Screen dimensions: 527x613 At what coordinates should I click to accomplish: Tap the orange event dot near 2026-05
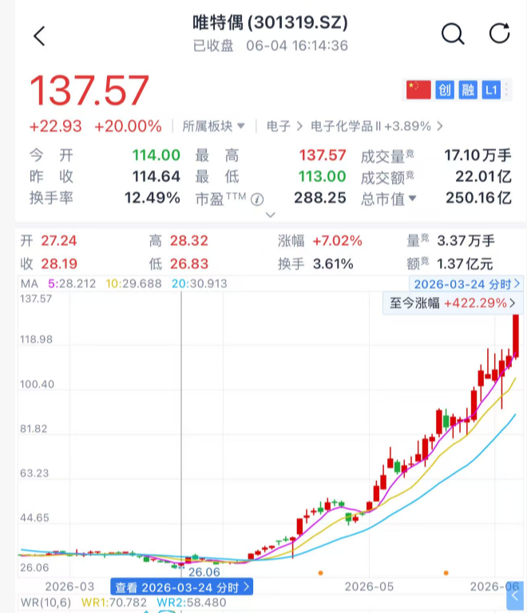[320, 573]
